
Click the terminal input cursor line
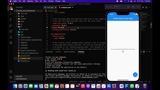pyautogui.click(x=46, y=79)
